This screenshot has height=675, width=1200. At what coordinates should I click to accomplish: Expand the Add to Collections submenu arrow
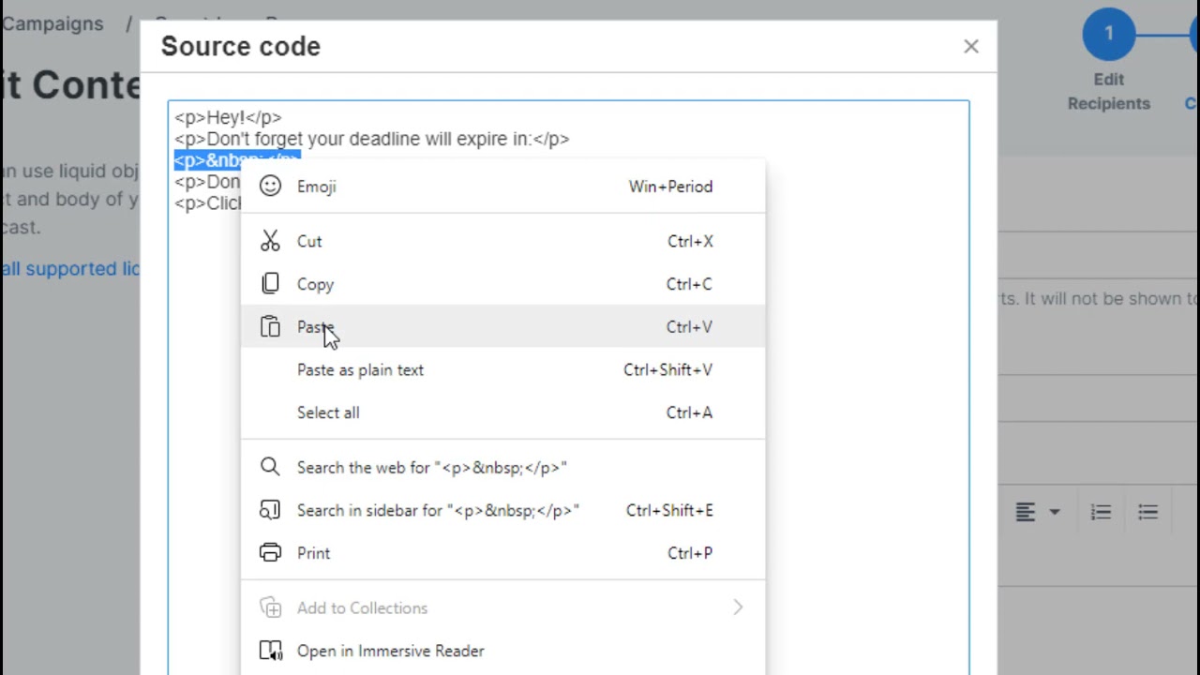click(x=738, y=607)
